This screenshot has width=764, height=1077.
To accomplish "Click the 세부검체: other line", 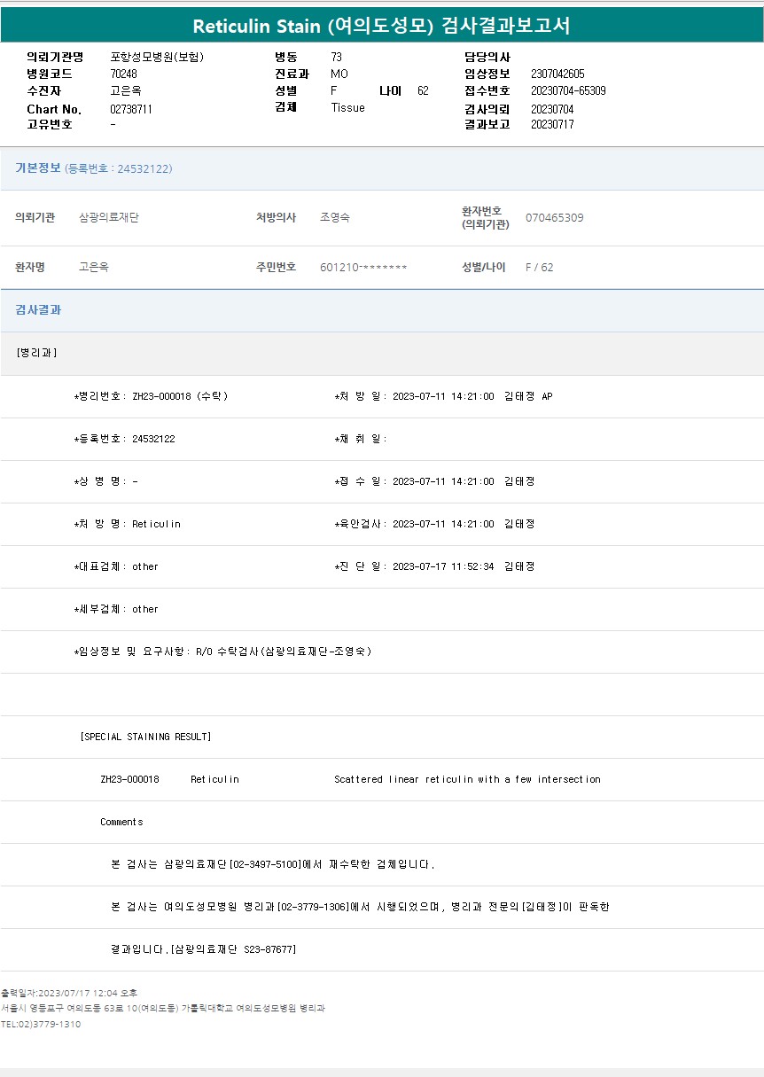I will pyautogui.click(x=116, y=609).
